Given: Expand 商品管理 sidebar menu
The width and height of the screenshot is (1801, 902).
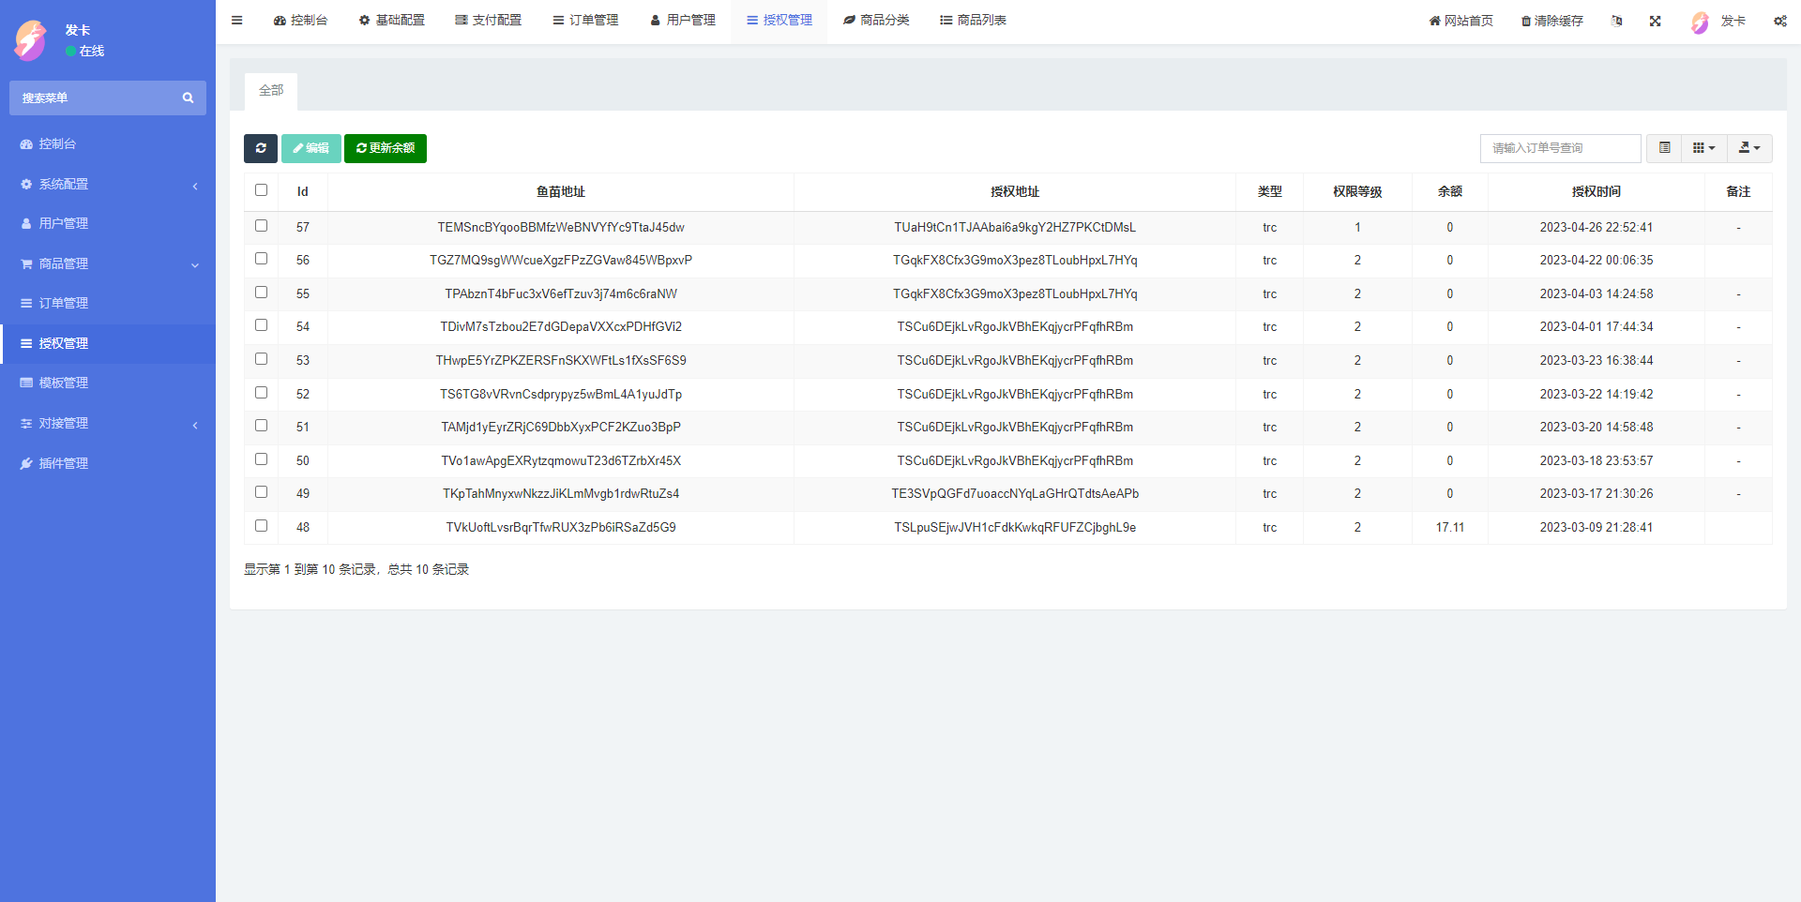Looking at the screenshot, I should (x=108, y=264).
